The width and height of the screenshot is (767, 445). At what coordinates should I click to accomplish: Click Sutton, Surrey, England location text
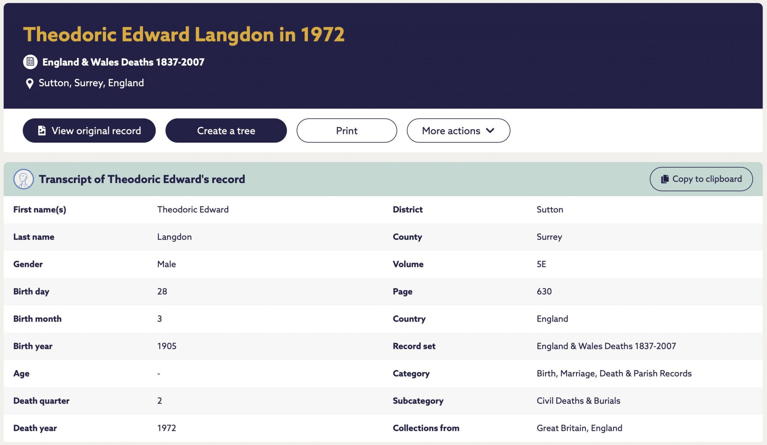(91, 83)
